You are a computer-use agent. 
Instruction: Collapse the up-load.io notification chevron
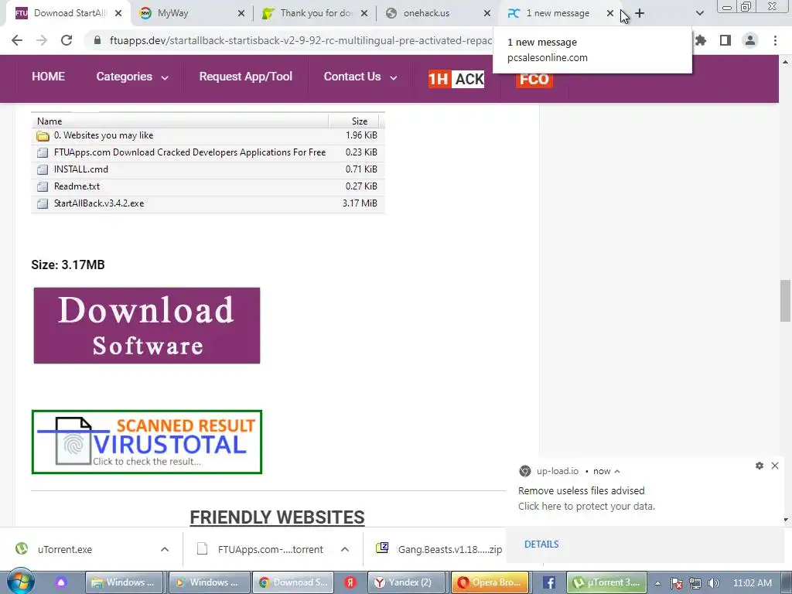617,471
